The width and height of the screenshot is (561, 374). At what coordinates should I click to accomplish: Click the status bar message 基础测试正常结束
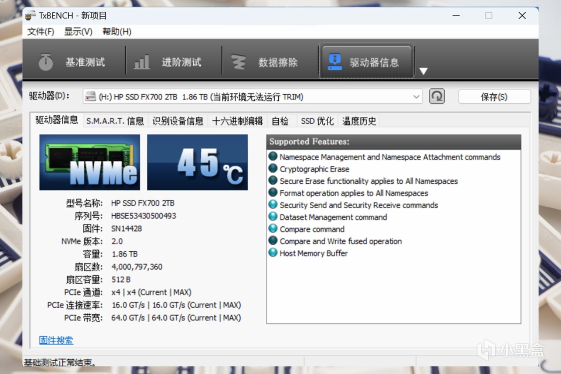[x=60, y=363]
